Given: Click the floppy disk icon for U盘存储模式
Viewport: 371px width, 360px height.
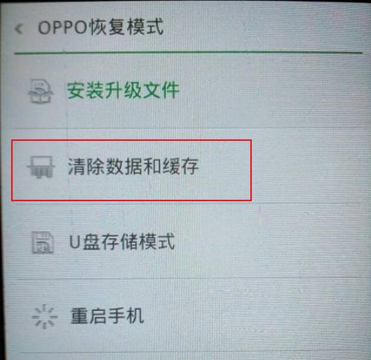Looking at the screenshot, I should (x=42, y=242).
